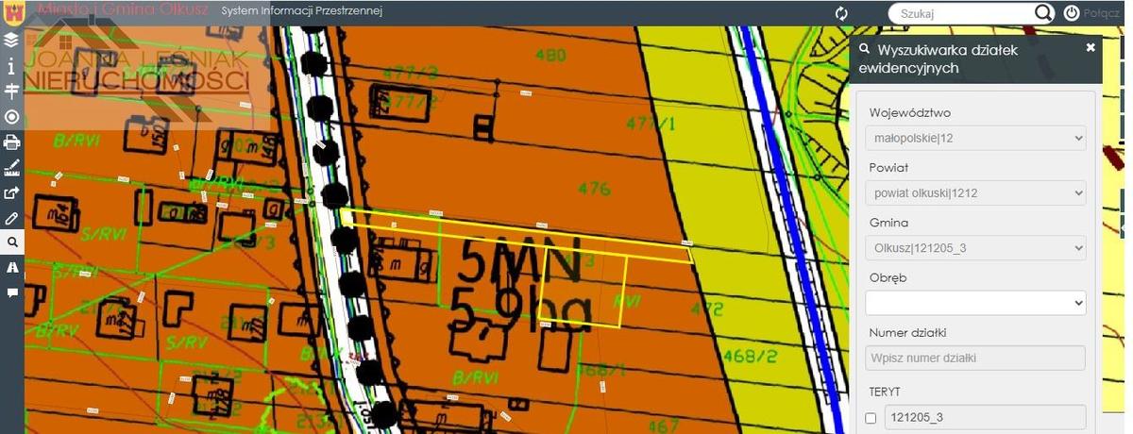The height and width of the screenshot is (434, 1133).
Task: Click the refresh icon in top bar
Action: pyautogui.click(x=841, y=13)
